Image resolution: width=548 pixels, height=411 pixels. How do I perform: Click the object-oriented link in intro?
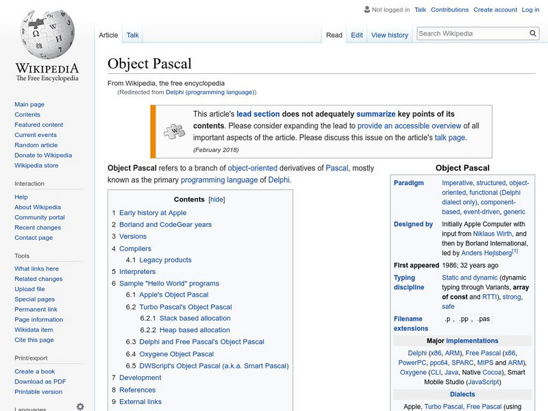pyautogui.click(x=252, y=168)
